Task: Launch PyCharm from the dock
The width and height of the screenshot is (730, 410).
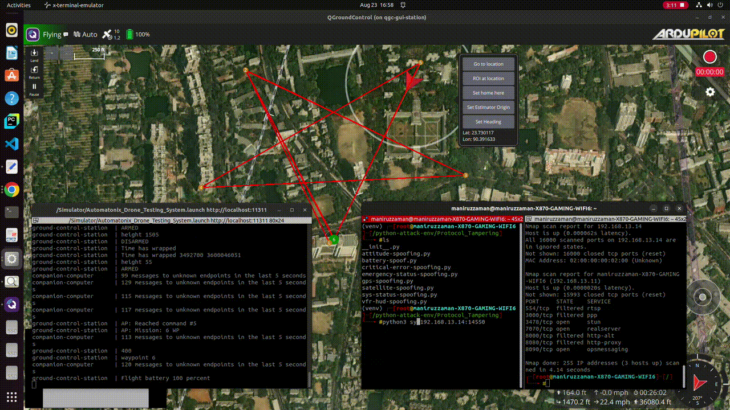Action: pyautogui.click(x=11, y=121)
